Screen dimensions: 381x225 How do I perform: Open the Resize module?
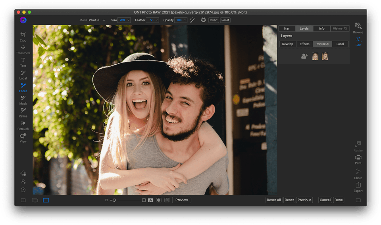tap(358, 147)
